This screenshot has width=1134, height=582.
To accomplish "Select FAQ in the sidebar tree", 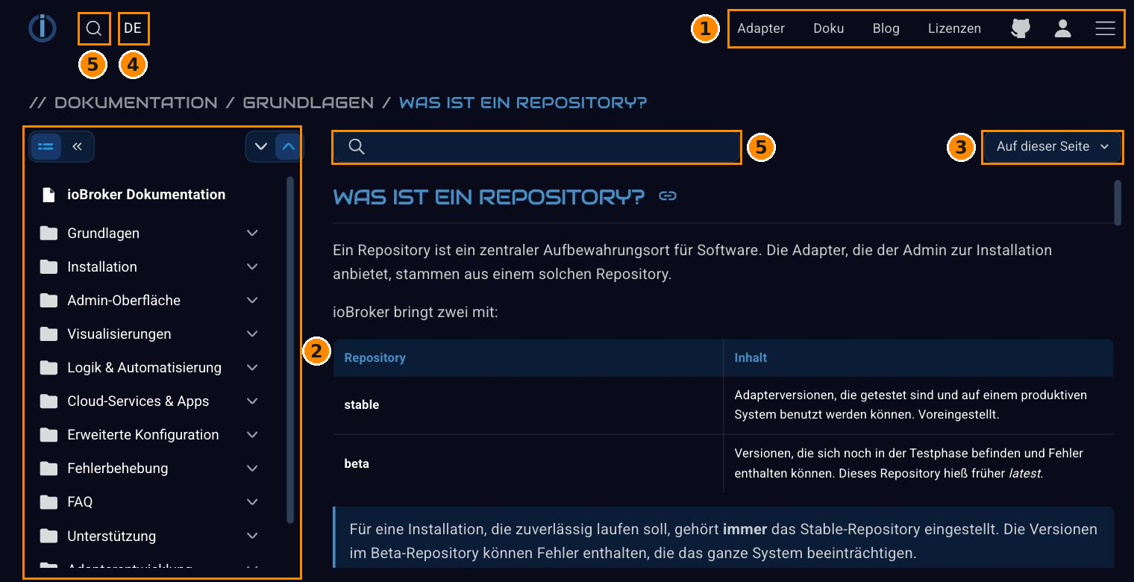I will click(80, 502).
